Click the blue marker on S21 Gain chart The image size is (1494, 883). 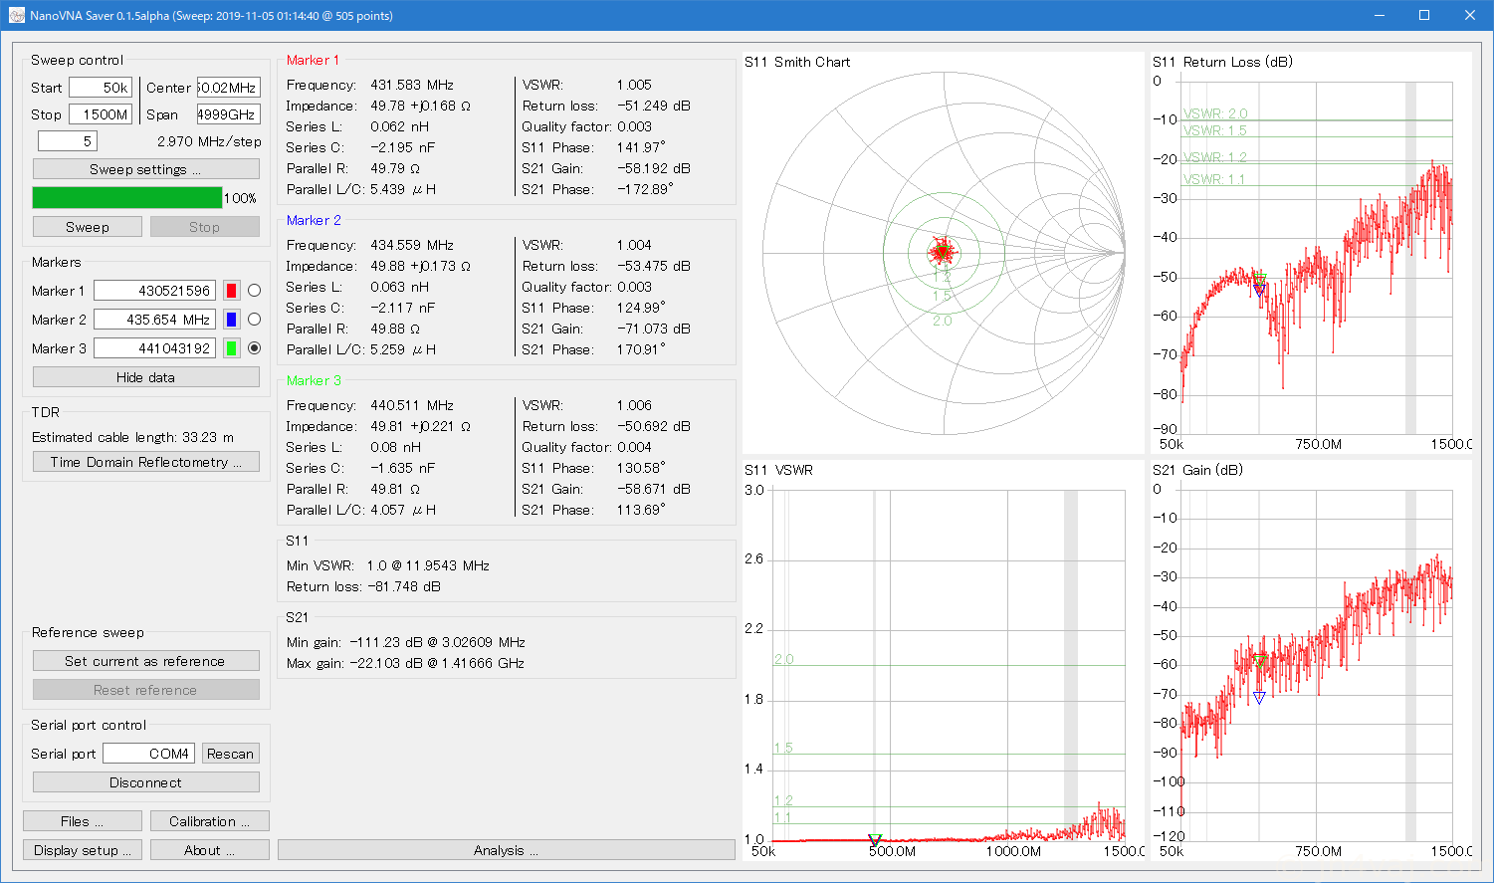click(1259, 699)
